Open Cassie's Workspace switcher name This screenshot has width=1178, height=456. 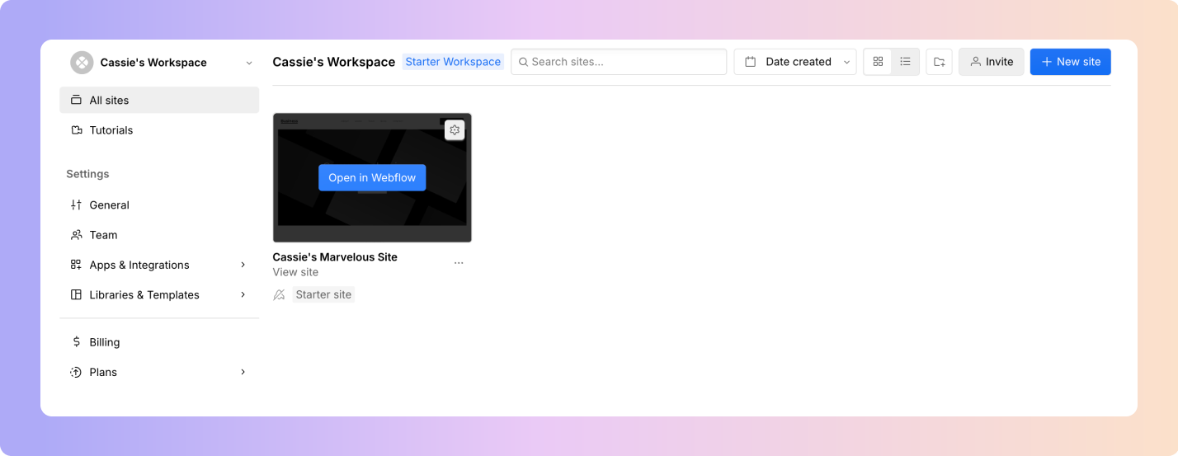[153, 63]
